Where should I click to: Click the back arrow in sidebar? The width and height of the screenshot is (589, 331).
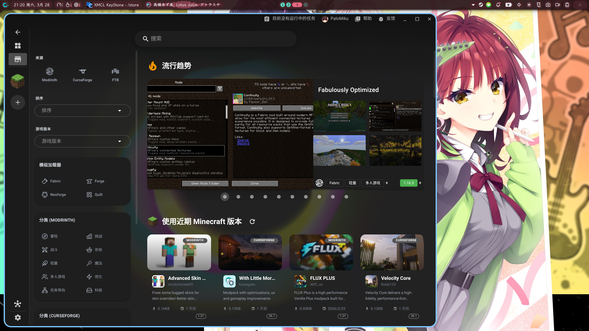coord(18,32)
